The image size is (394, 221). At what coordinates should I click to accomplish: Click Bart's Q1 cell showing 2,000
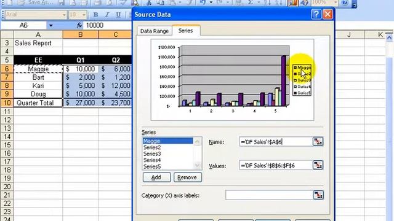pyautogui.click(x=81, y=77)
